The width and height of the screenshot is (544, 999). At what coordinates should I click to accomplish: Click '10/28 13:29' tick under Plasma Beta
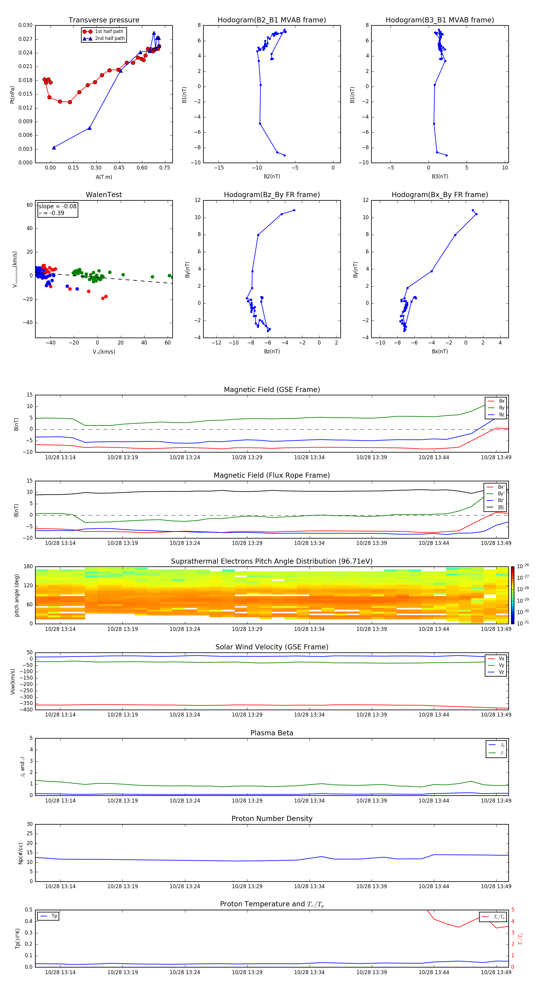(x=247, y=800)
